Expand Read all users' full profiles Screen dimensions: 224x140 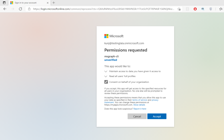point(106,76)
